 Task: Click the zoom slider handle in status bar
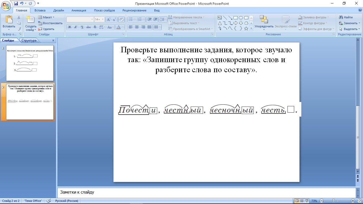334,201
